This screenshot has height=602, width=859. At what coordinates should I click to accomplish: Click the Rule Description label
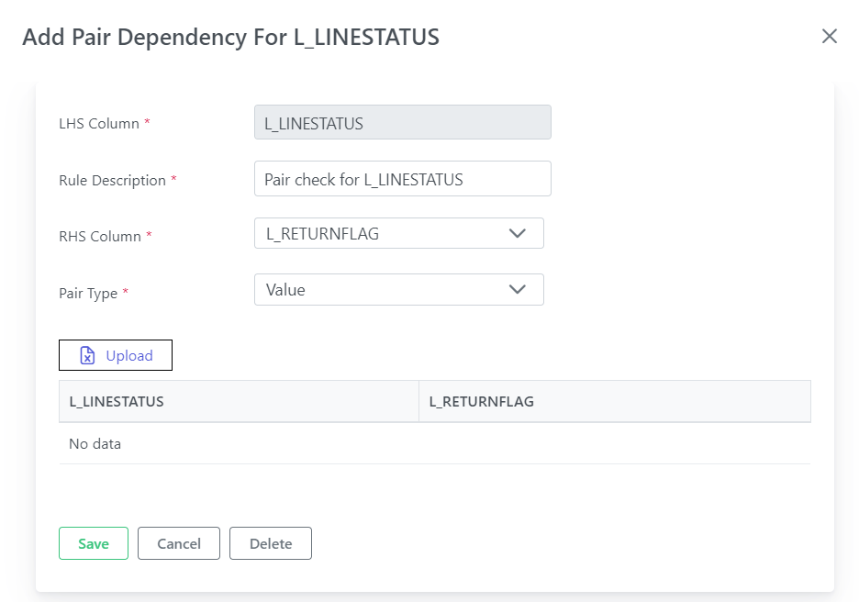click(112, 181)
